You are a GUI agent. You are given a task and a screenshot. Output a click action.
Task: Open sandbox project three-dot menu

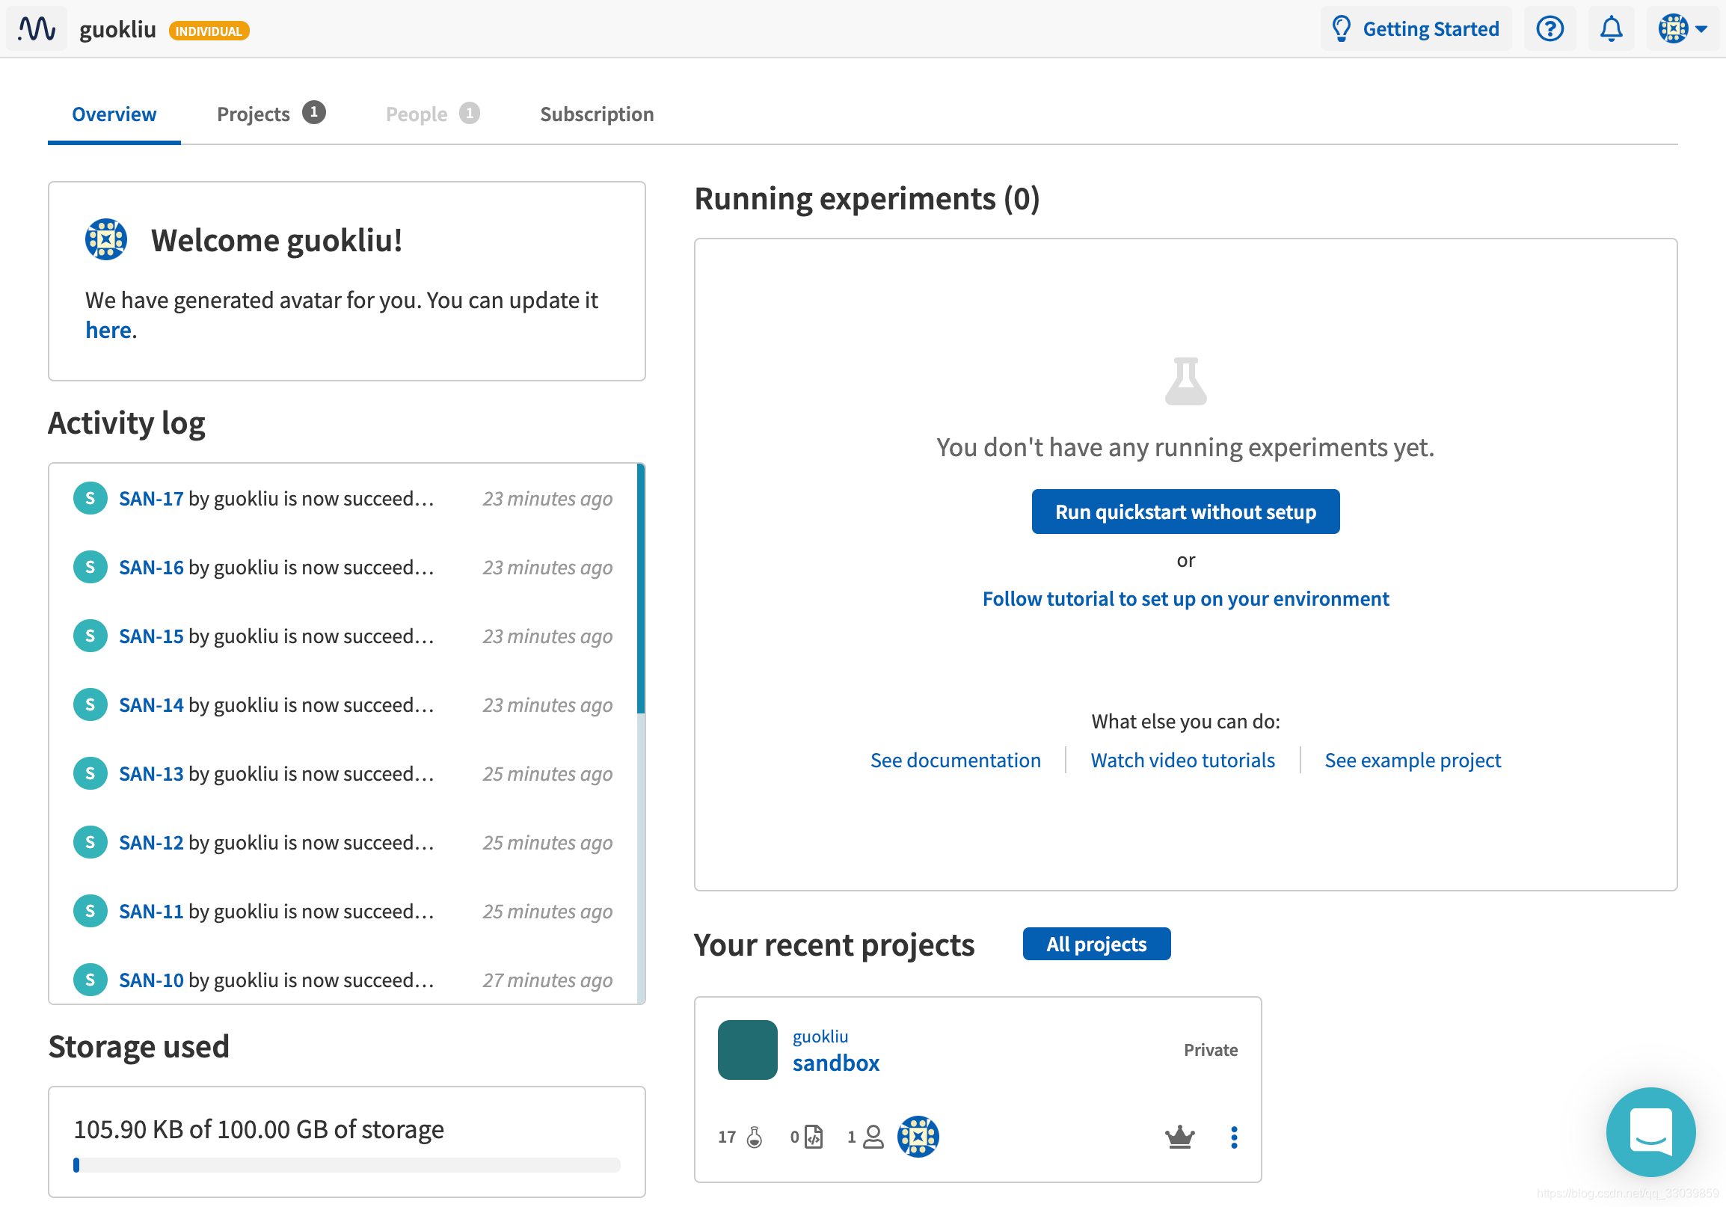pos(1234,1137)
